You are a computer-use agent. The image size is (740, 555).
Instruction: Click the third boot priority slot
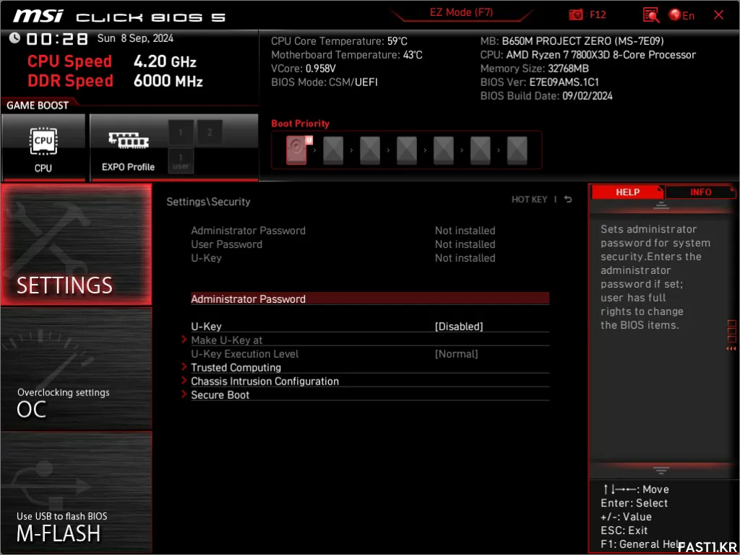pos(370,150)
